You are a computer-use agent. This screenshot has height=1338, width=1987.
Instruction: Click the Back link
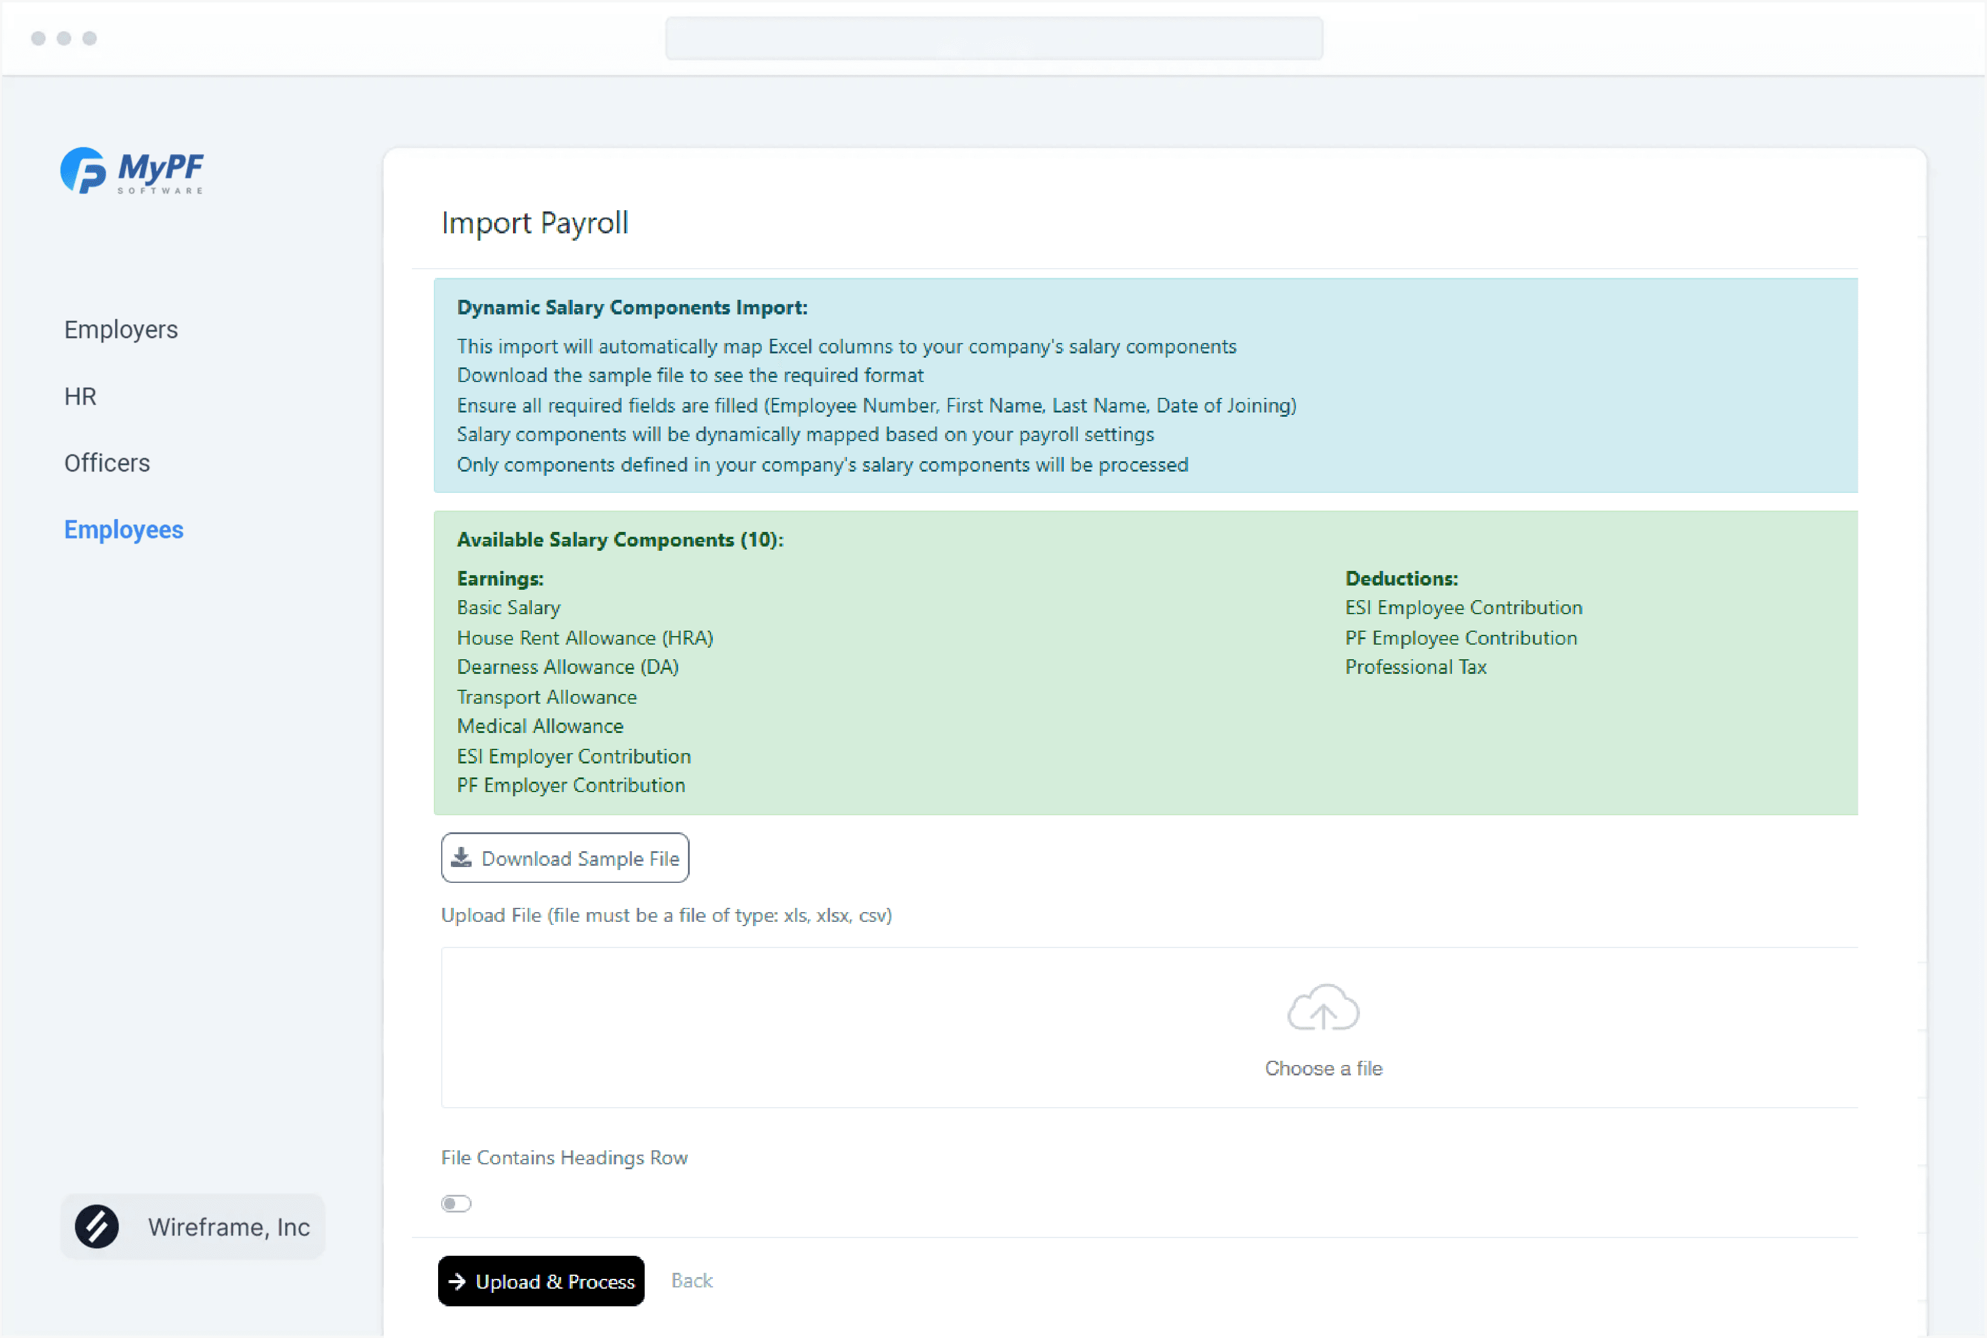[692, 1281]
